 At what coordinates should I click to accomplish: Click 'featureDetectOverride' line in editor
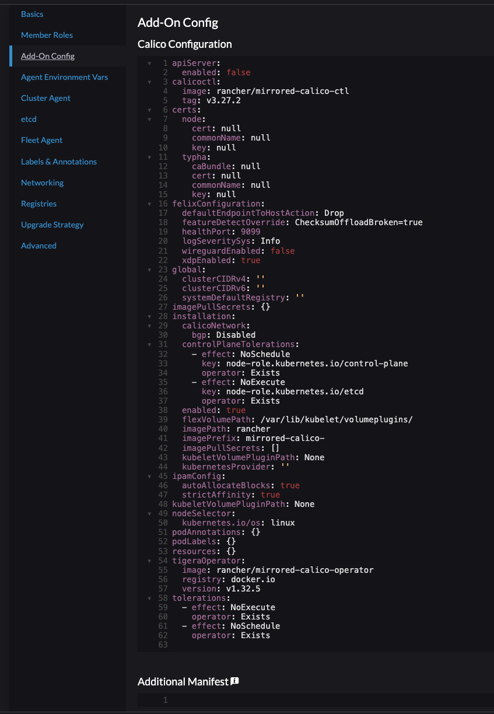(x=302, y=222)
